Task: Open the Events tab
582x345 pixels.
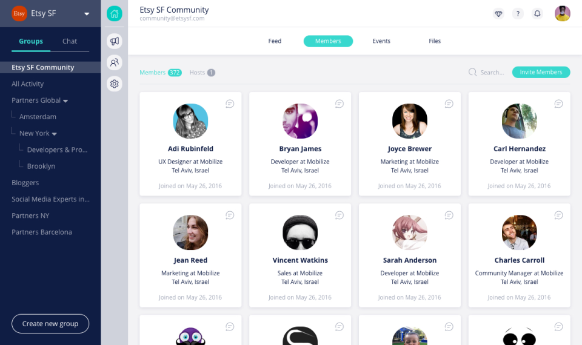Action: tap(381, 41)
